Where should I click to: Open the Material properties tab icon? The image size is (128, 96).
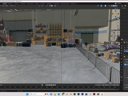click(122, 77)
